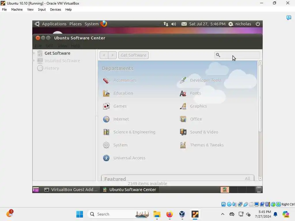Switch to VirtualBox Guest Additions taskbar window
Screen dimensions: 295x221
coord(71,190)
